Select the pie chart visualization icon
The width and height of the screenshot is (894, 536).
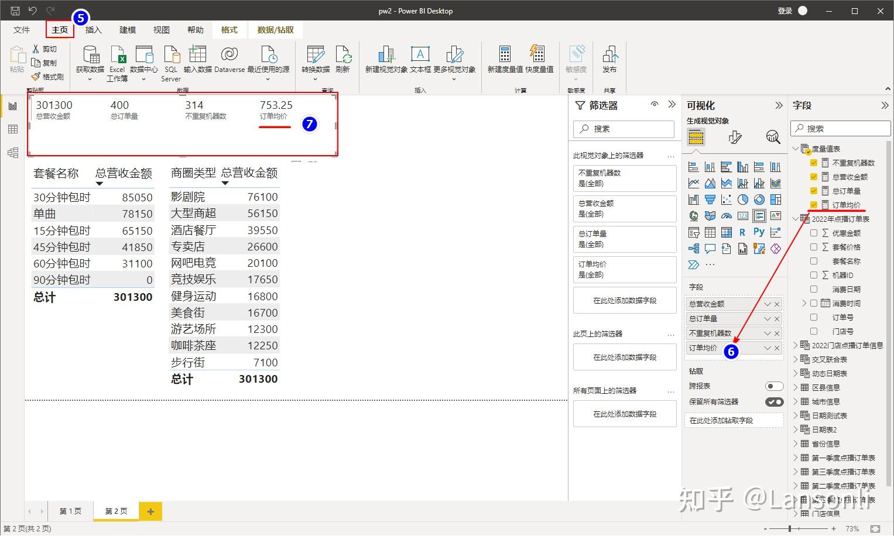tap(743, 199)
